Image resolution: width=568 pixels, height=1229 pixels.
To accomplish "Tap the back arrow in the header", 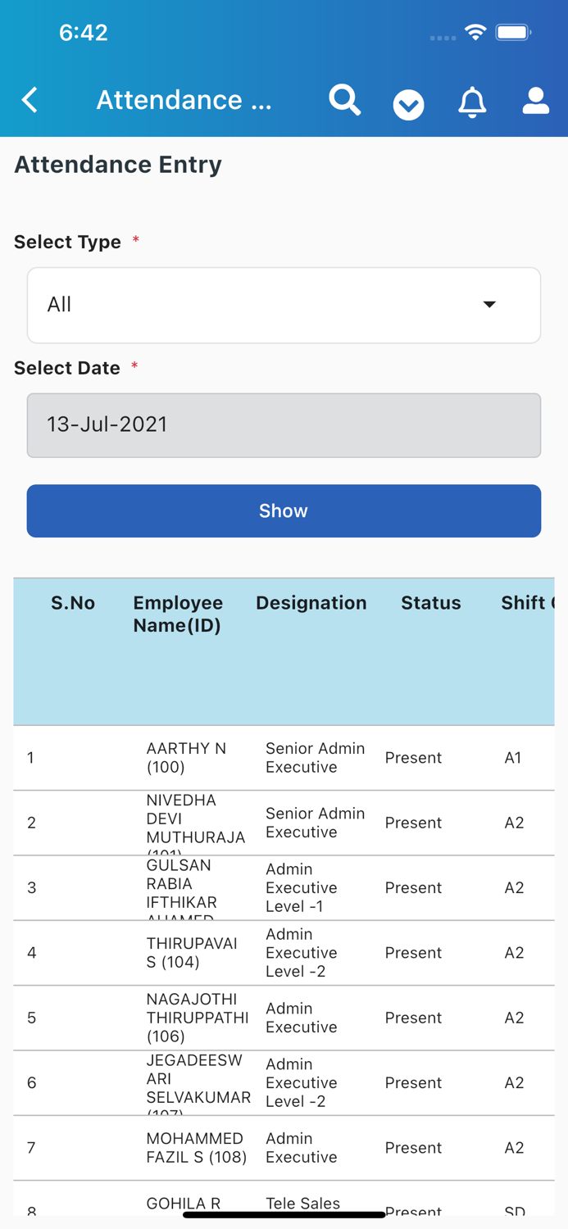I will [x=30, y=99].
